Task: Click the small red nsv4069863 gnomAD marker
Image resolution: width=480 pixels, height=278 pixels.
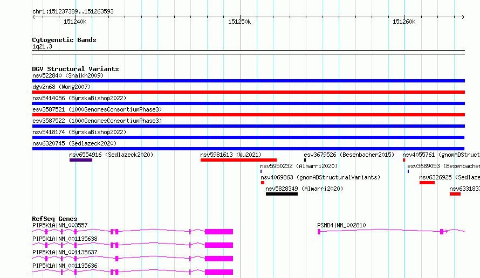Action: pos(262,183)
